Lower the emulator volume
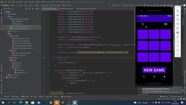186x105 pixels. click(178, 20)
